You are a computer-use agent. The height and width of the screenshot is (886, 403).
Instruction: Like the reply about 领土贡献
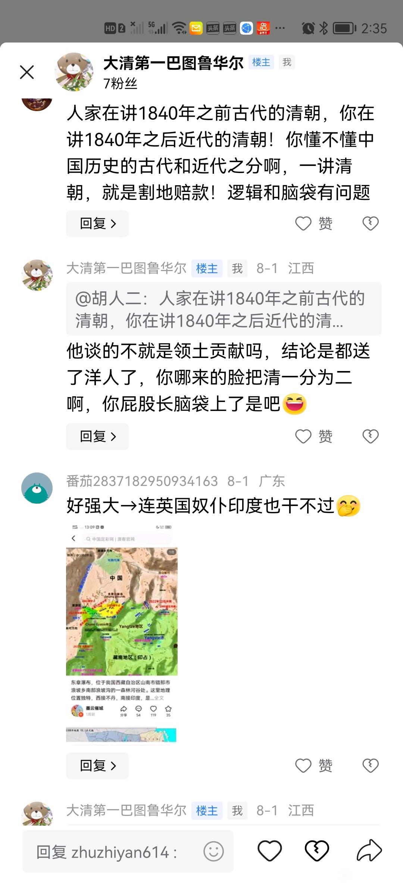pos(314,436)
